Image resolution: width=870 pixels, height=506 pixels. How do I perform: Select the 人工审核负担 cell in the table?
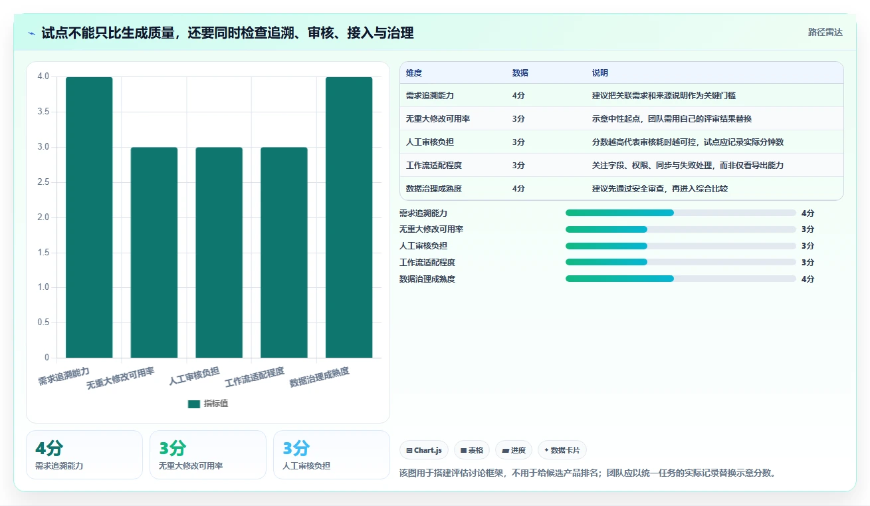click(x=430, y=142)
